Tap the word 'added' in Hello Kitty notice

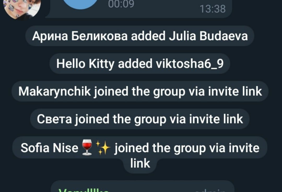[x=135, y=64]
